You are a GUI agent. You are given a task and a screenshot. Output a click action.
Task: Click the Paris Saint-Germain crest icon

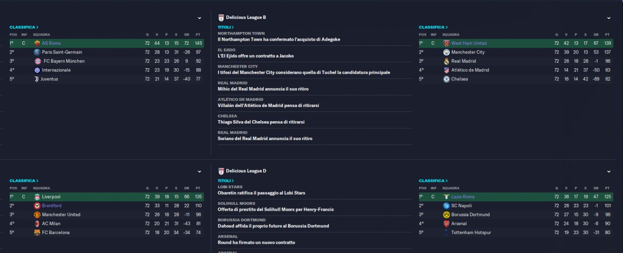[37, 52]
